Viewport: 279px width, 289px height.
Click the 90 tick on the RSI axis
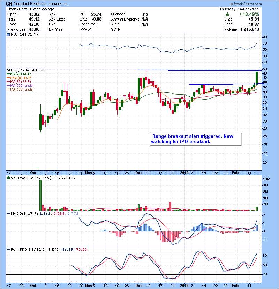[x=265, y=37]
